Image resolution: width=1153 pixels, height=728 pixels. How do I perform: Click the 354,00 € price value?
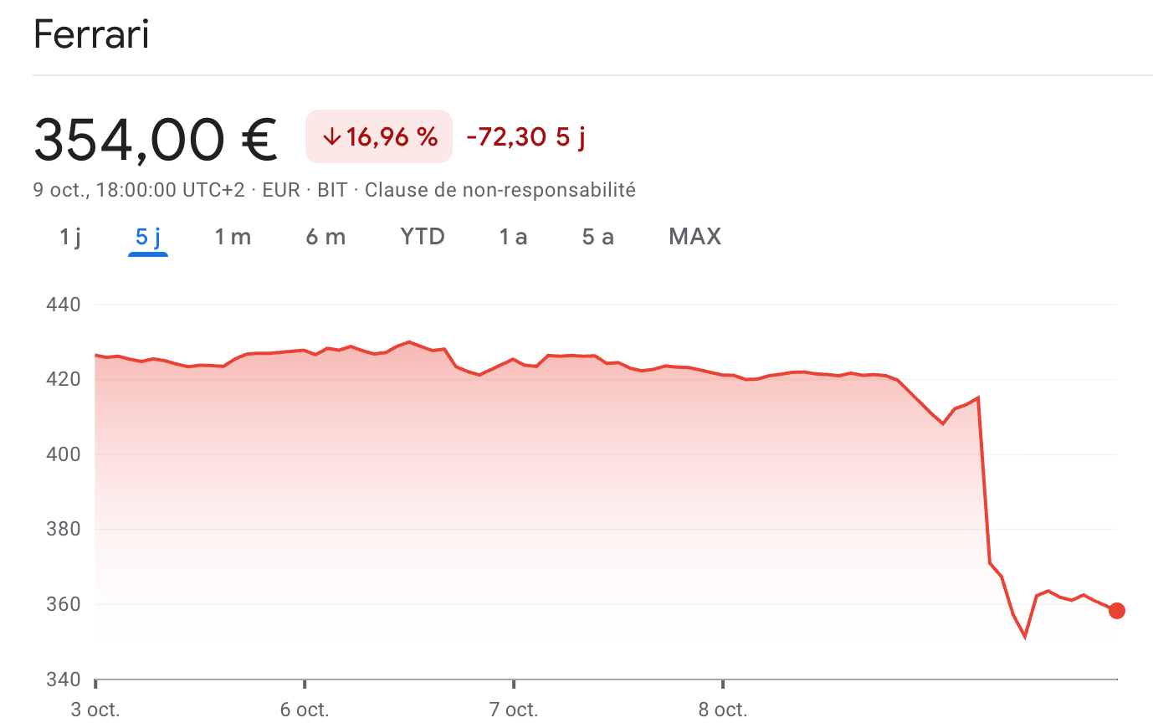pos(156,138)
